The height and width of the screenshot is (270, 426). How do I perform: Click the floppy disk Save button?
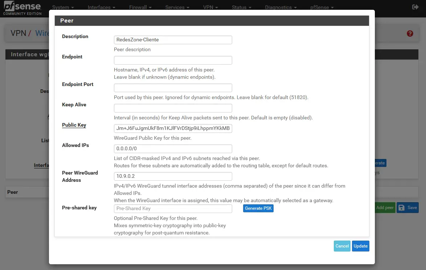(x=407, y=208)
